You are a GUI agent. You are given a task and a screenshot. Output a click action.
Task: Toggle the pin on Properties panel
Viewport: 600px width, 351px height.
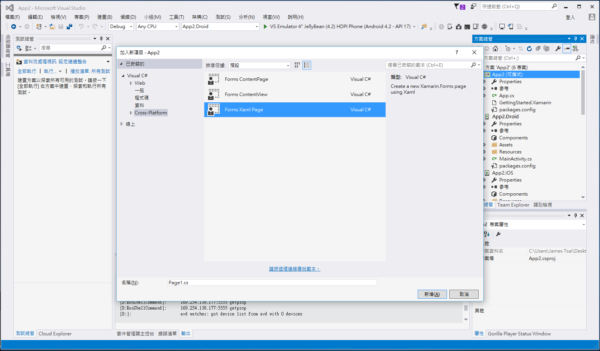click(x=575, y=216)
